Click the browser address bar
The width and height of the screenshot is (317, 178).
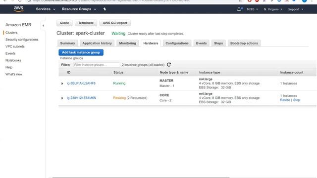point(133,1)
